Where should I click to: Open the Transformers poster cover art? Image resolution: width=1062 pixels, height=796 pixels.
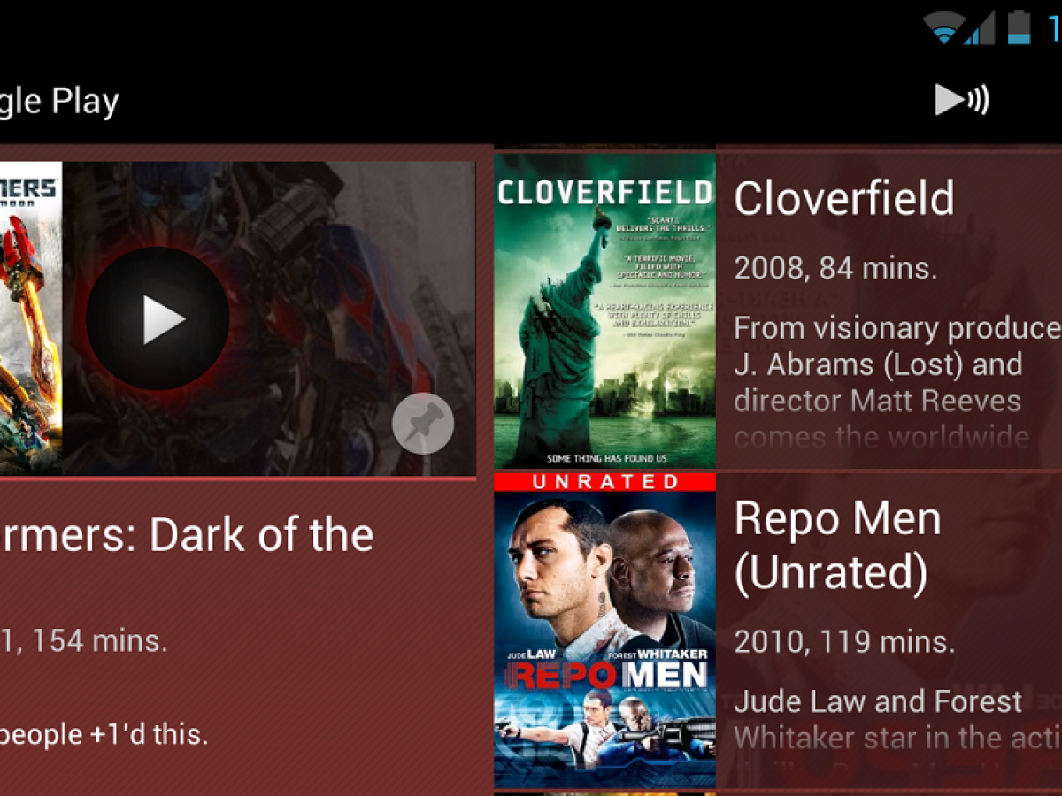pyautogui.click(x=31, y=318)
